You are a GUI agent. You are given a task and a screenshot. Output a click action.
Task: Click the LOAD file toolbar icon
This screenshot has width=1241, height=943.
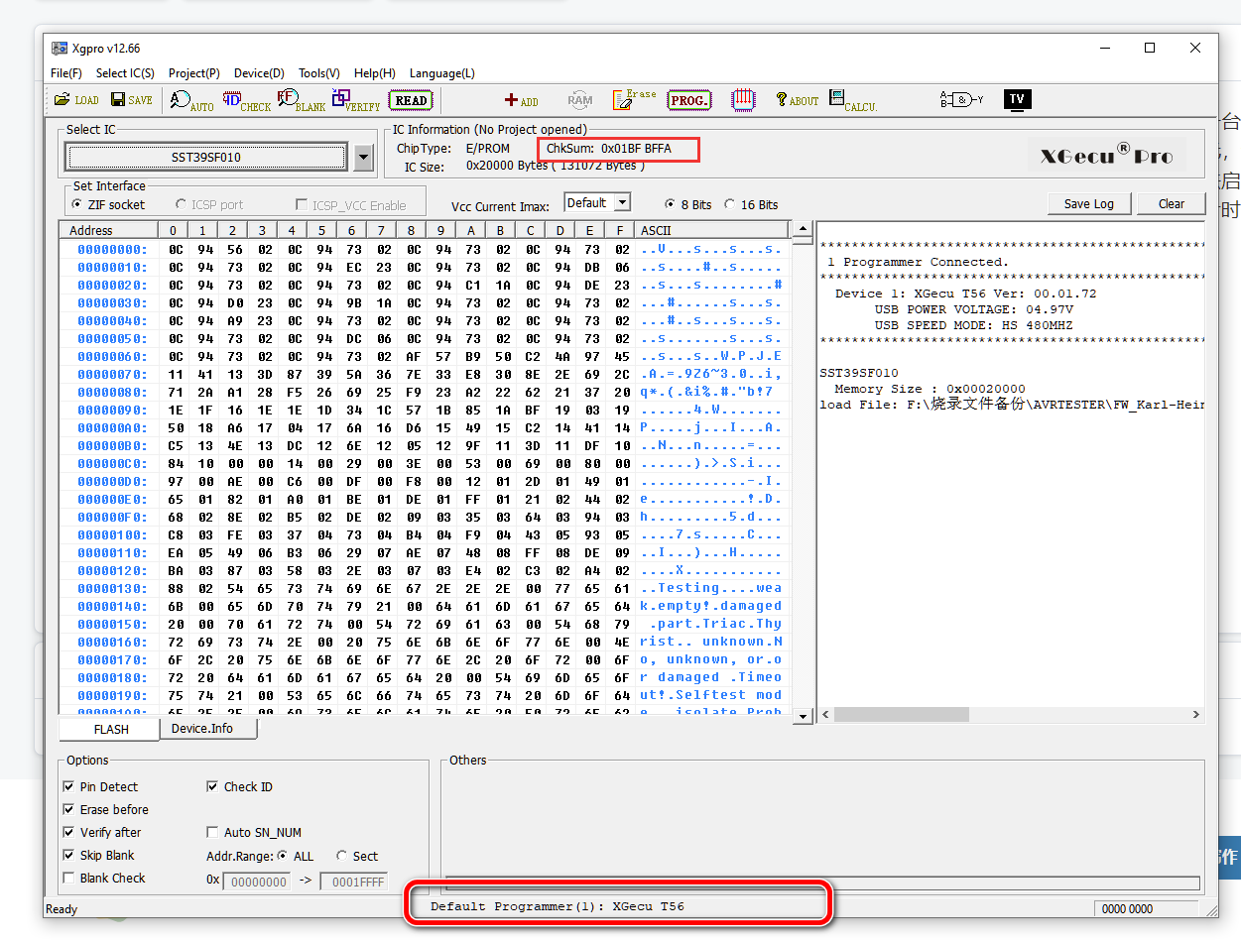pyautogui.click(x=76, y=100)
